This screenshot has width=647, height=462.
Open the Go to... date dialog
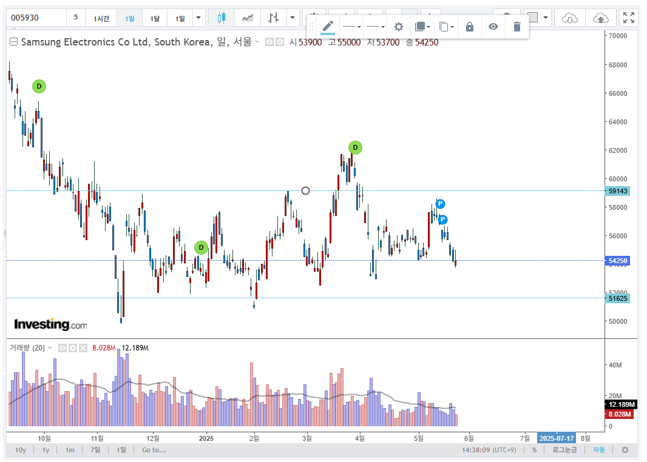click(x=154, y=450)
